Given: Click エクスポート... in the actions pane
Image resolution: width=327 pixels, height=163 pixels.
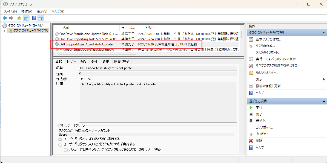Looking at the screenshot, I should [264, 127].
